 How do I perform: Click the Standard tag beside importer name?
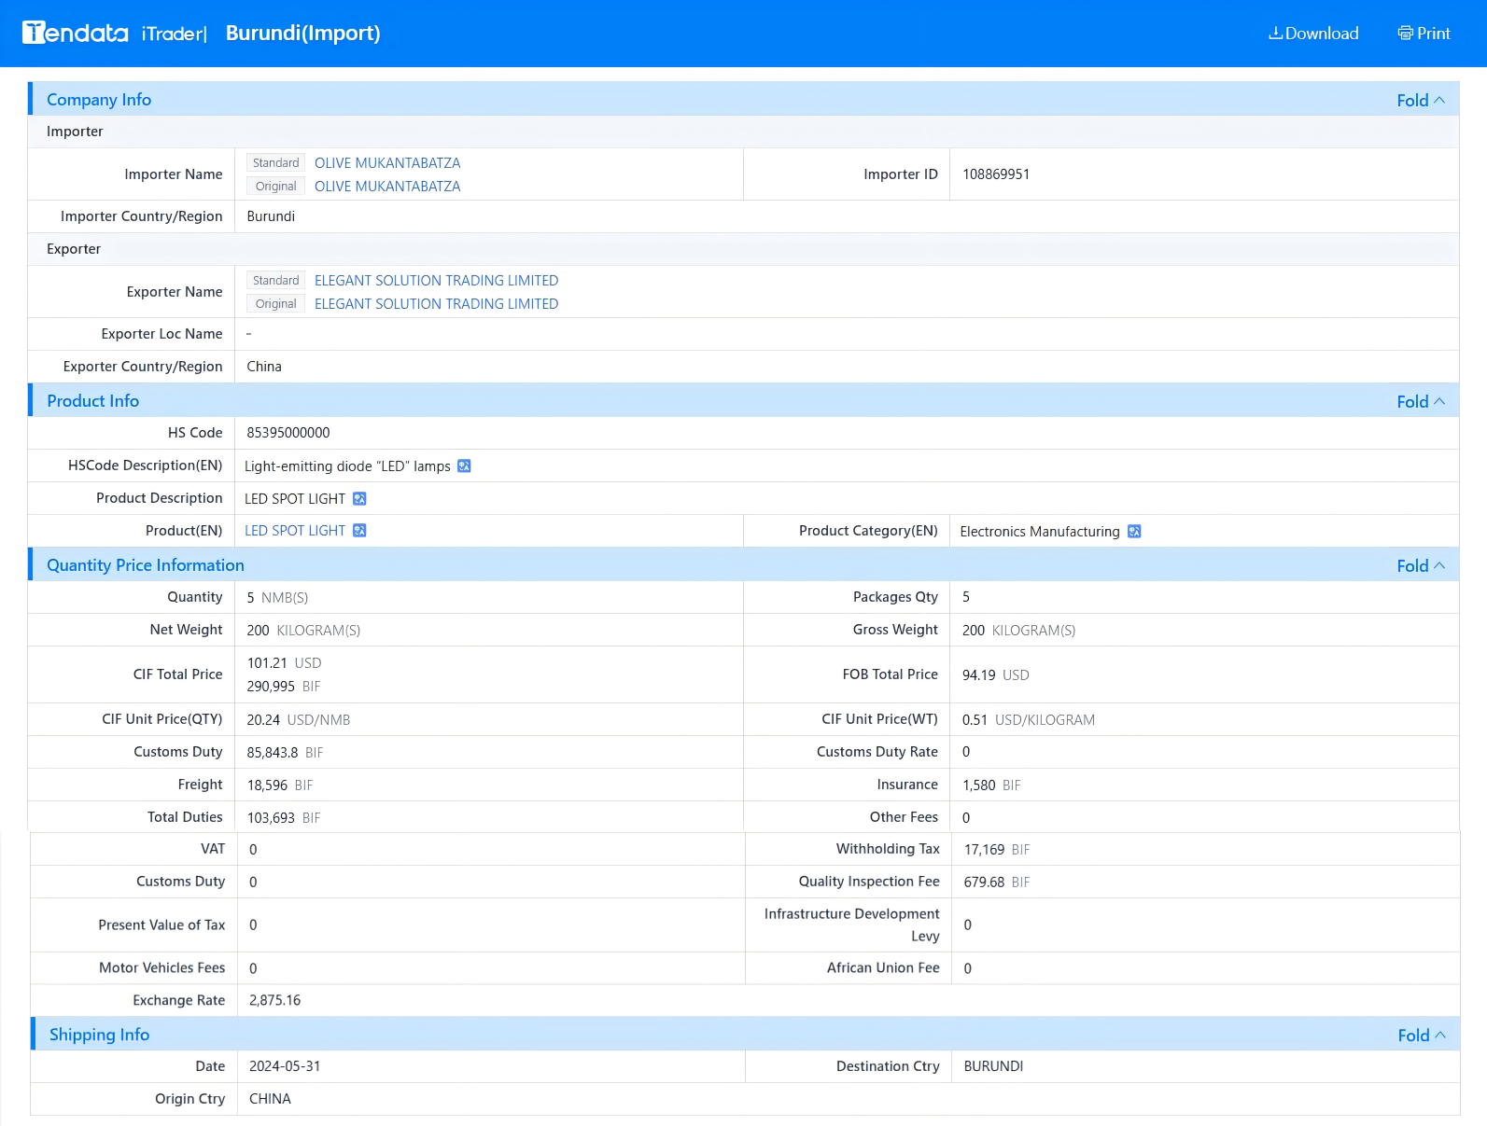276,162
